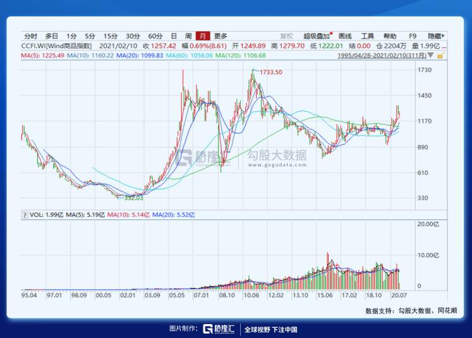Click the MA(60): 1058.06 indicator label
Image resolution: width=472 pixels, height=338 pixels.
(190, 56)
